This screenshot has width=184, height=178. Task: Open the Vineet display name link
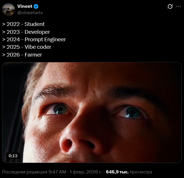point(25,7)
